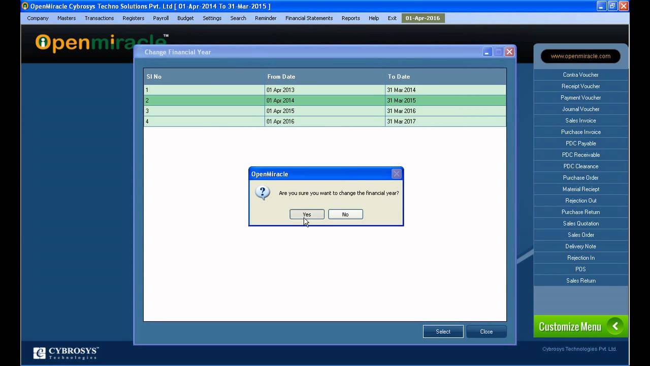Open the Financial Statements menu
650x366 pixels.
309,18
